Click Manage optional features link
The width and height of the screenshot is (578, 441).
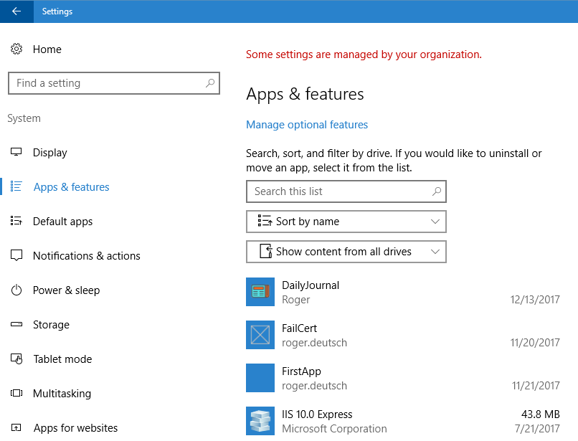[x=307, y=125]
